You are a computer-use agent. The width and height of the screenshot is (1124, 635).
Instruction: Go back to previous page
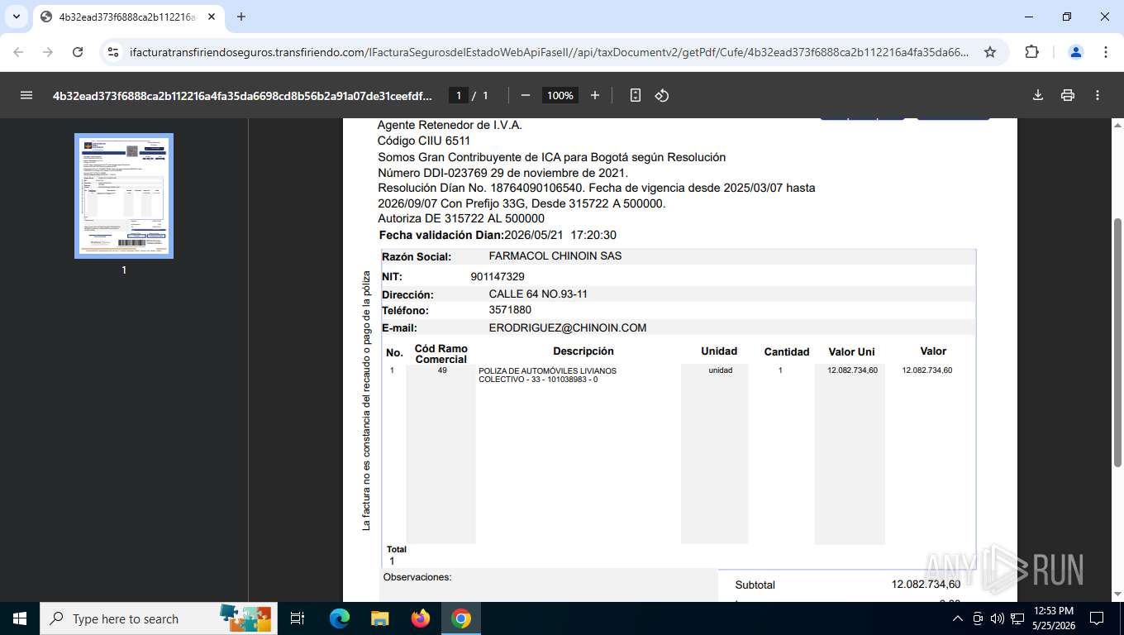click(18, 52)
